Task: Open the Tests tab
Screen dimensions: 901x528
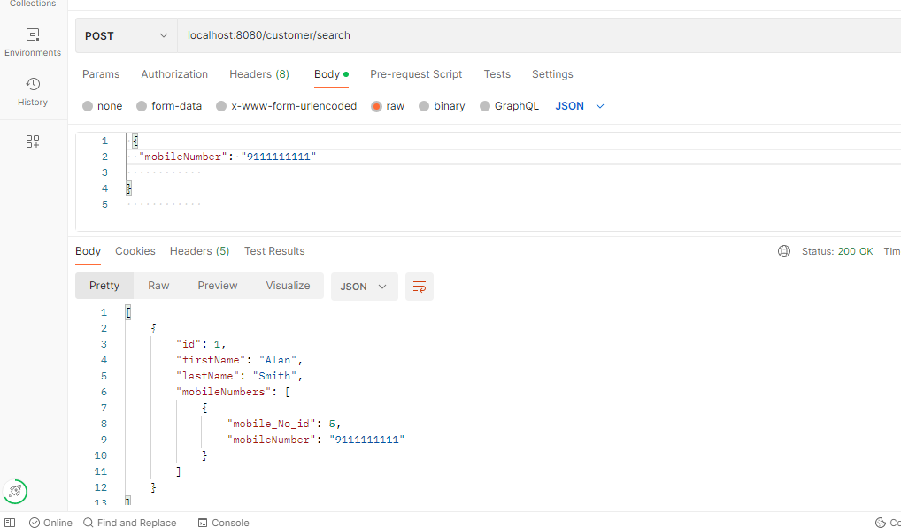Action: point(497,74)
